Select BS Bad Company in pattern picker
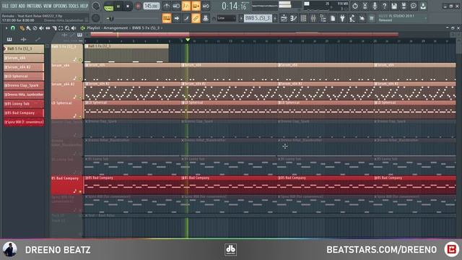 [x=24, y=113]
